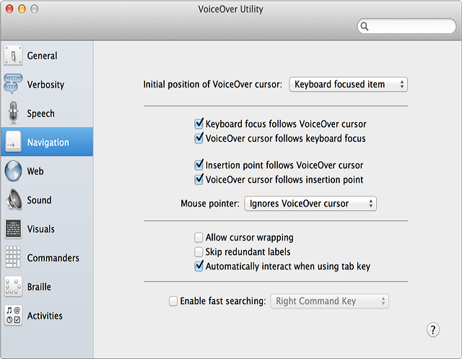This screenshot has width=462, height=359.
Task: Open the Mouse pointer dropdown menu
Action: pyautogui.click(x=310, y=204)
